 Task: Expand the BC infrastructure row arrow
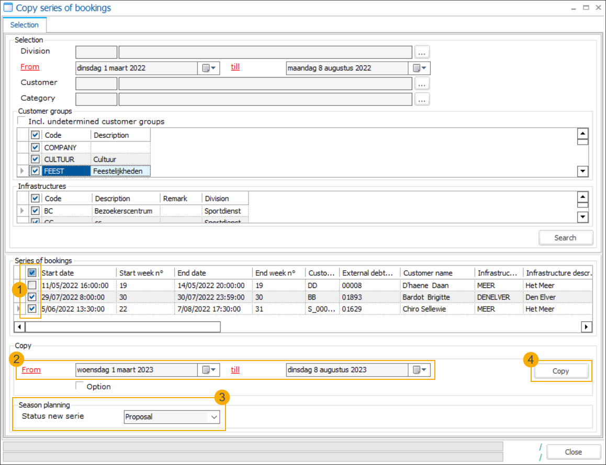pyautogui.click(x=21, y=211)
